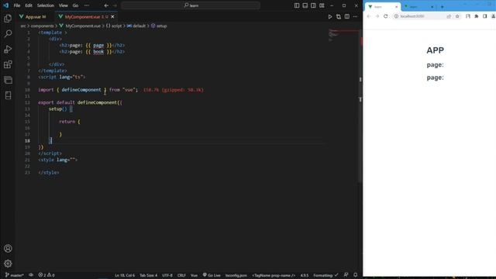The image size is (496, 279).
Task: Open the src breadcrumb dropdown
Action: pos(23,26)
